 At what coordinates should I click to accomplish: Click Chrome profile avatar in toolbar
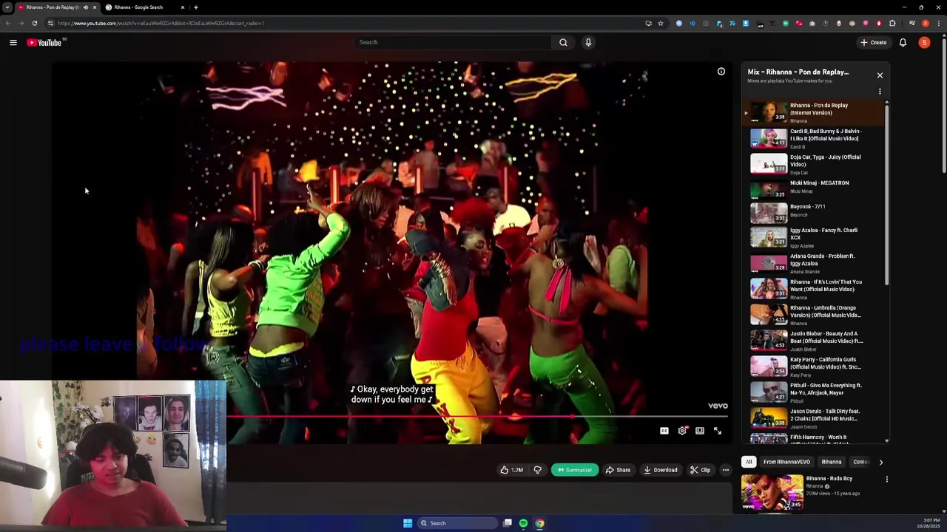point(925,23)
